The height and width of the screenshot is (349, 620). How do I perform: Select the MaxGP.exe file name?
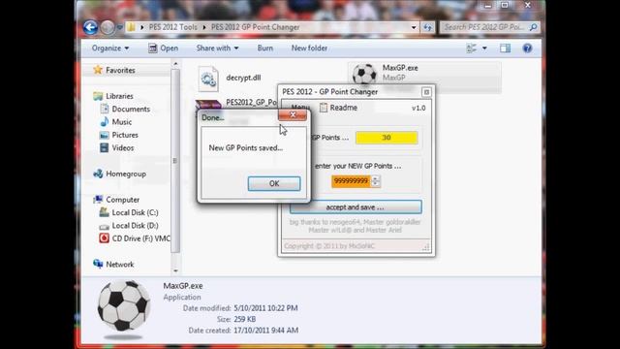tap(400, 68)
